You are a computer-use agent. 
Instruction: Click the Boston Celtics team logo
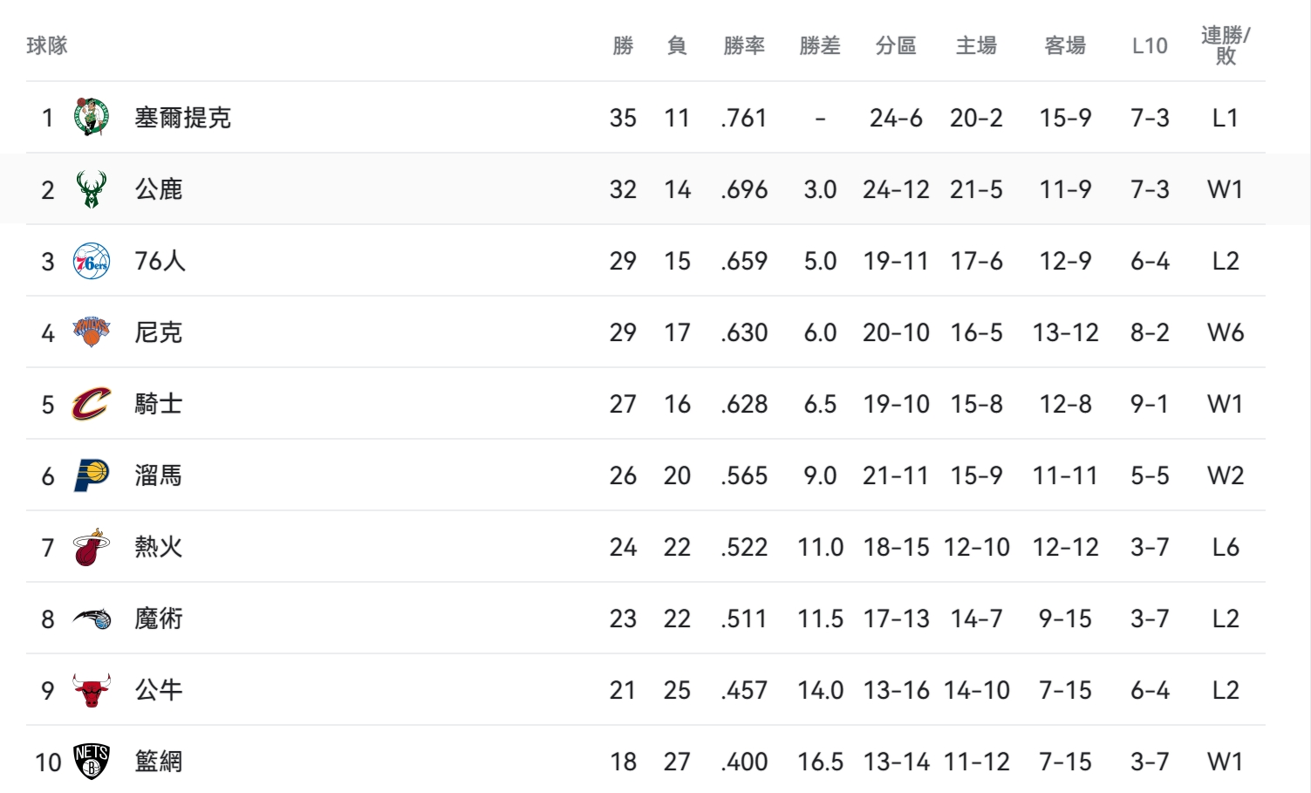point(92,117)
